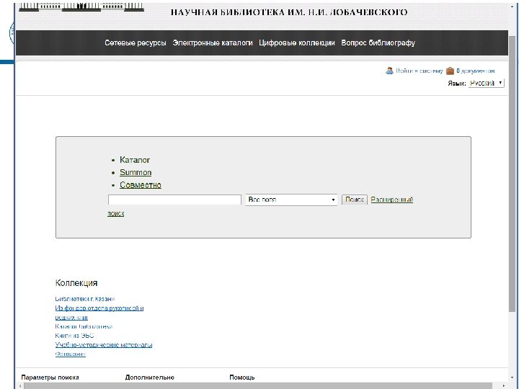
Task: Click the Помощь footer heading
Action: point(242,377)
